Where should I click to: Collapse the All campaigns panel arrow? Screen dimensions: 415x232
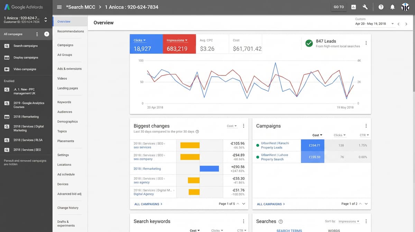pyautogui.click(x=47, y=34)
